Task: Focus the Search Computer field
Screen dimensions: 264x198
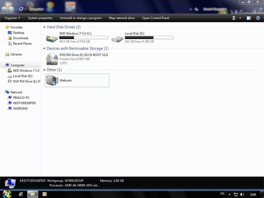Action: (x=215, y=9)
